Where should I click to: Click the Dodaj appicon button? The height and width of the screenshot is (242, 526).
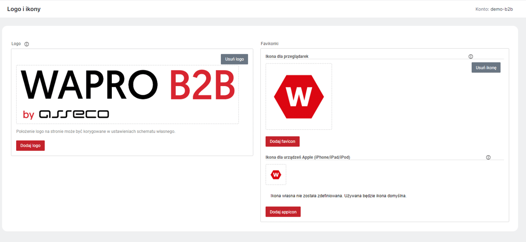click(x=283, y=212)
